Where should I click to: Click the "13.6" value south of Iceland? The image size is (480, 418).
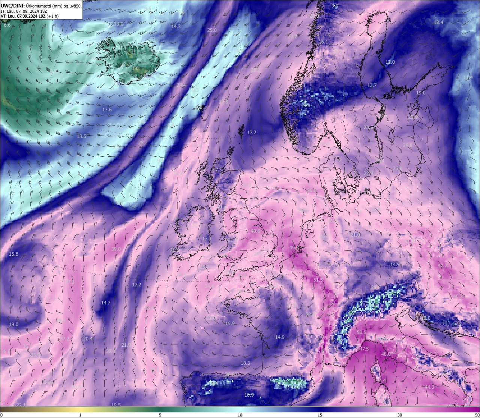point(107,110)
